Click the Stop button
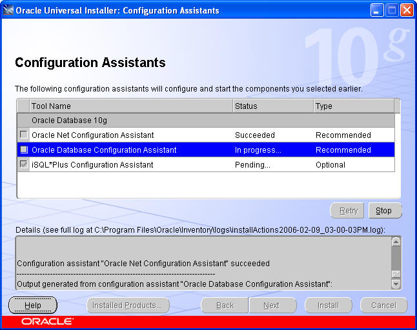 click(385, 211)
